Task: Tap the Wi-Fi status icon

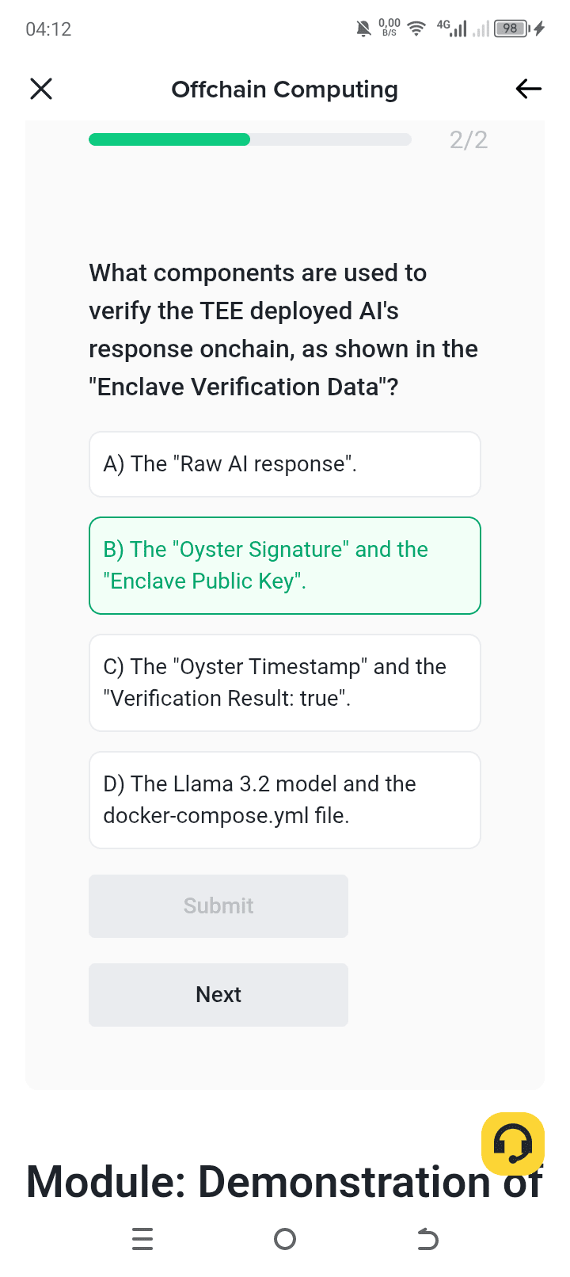Action: click(416, 29)
